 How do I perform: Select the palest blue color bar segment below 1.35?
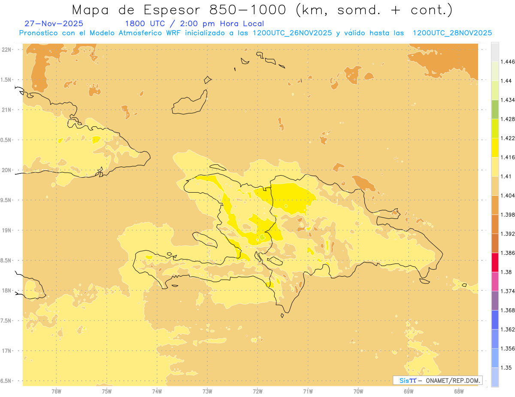(495, 377)
